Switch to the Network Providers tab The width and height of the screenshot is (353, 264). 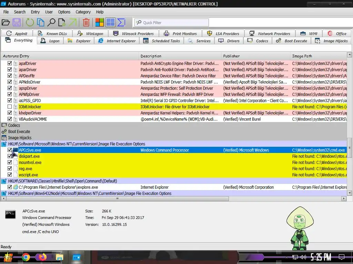pos(270,33)
